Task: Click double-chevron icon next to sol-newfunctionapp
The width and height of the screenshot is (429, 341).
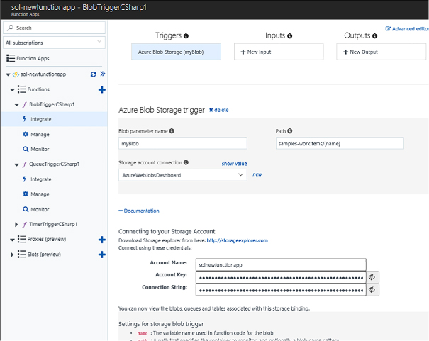Action: [103, 74]
